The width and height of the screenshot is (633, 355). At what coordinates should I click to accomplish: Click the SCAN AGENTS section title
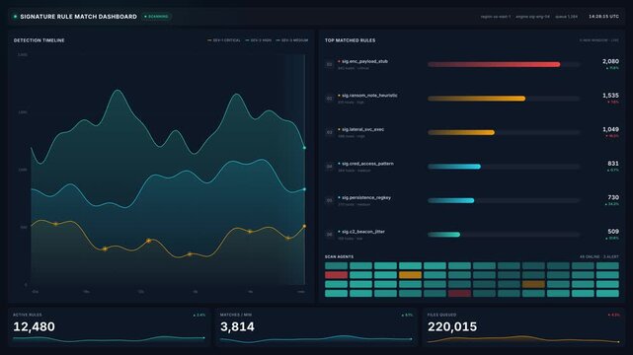click(339, 256)
